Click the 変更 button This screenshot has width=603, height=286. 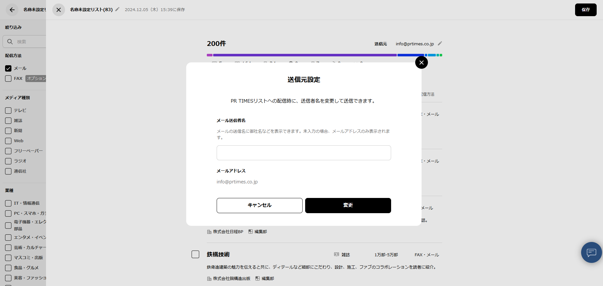[348, 206]
